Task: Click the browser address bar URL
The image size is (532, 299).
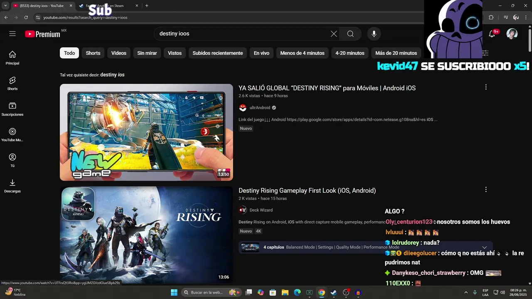Action: coord(85,17)
